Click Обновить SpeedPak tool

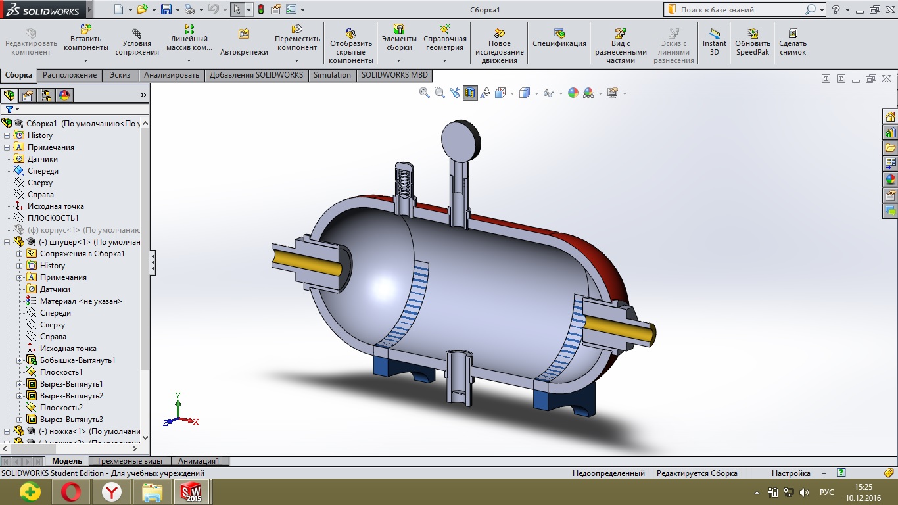[753, 42]
